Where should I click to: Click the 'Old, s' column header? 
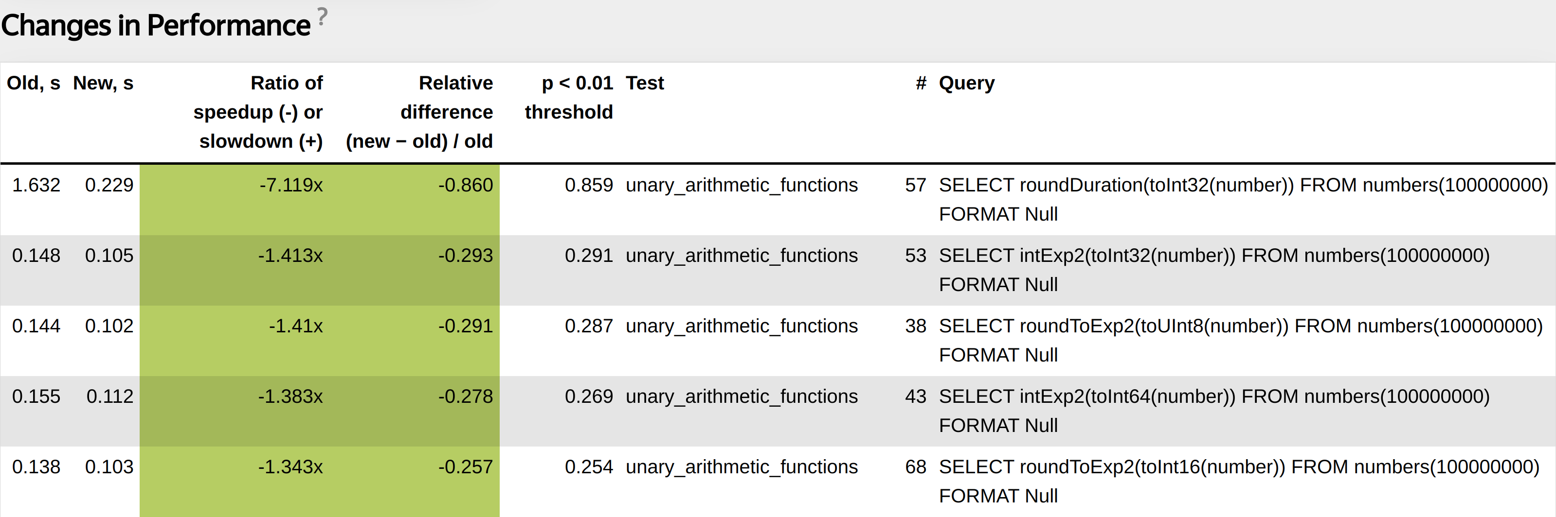tap(33, 83)
